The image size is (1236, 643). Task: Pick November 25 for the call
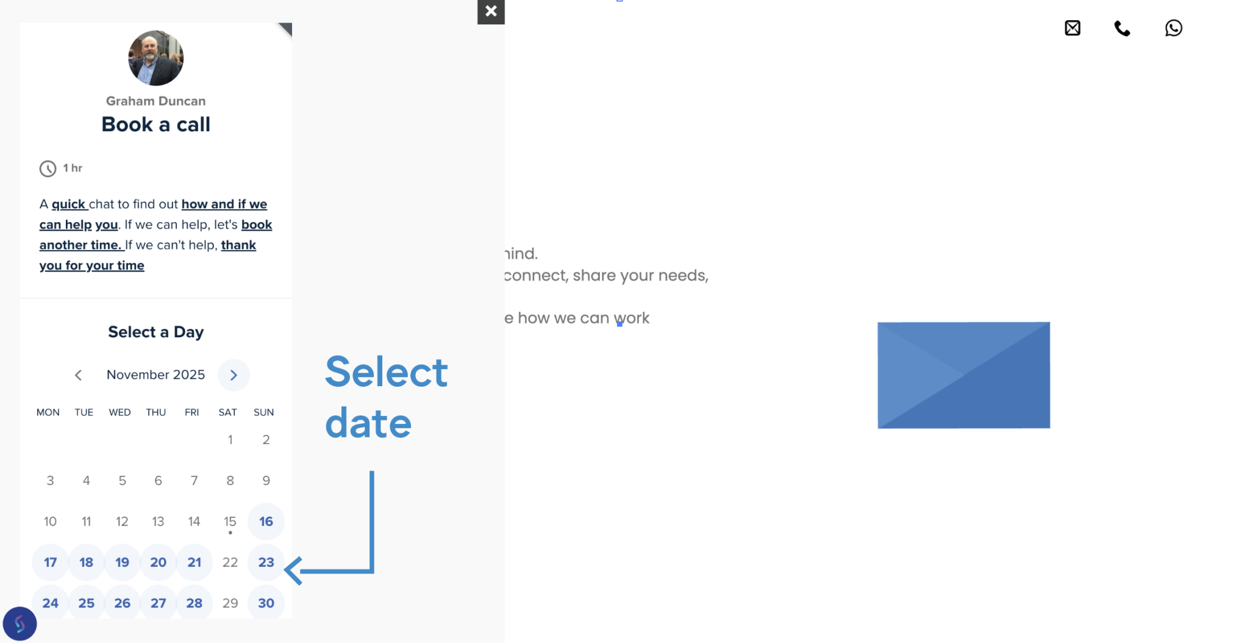click(86, 603)
